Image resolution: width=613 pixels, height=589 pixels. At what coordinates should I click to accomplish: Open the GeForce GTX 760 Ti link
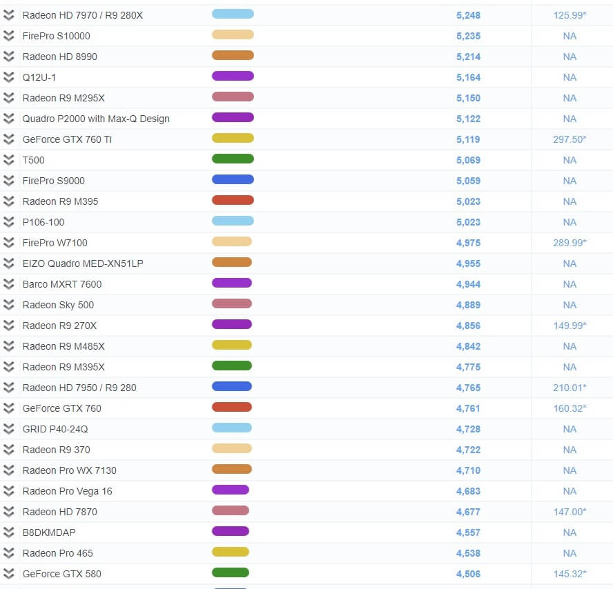coord(67,139)
